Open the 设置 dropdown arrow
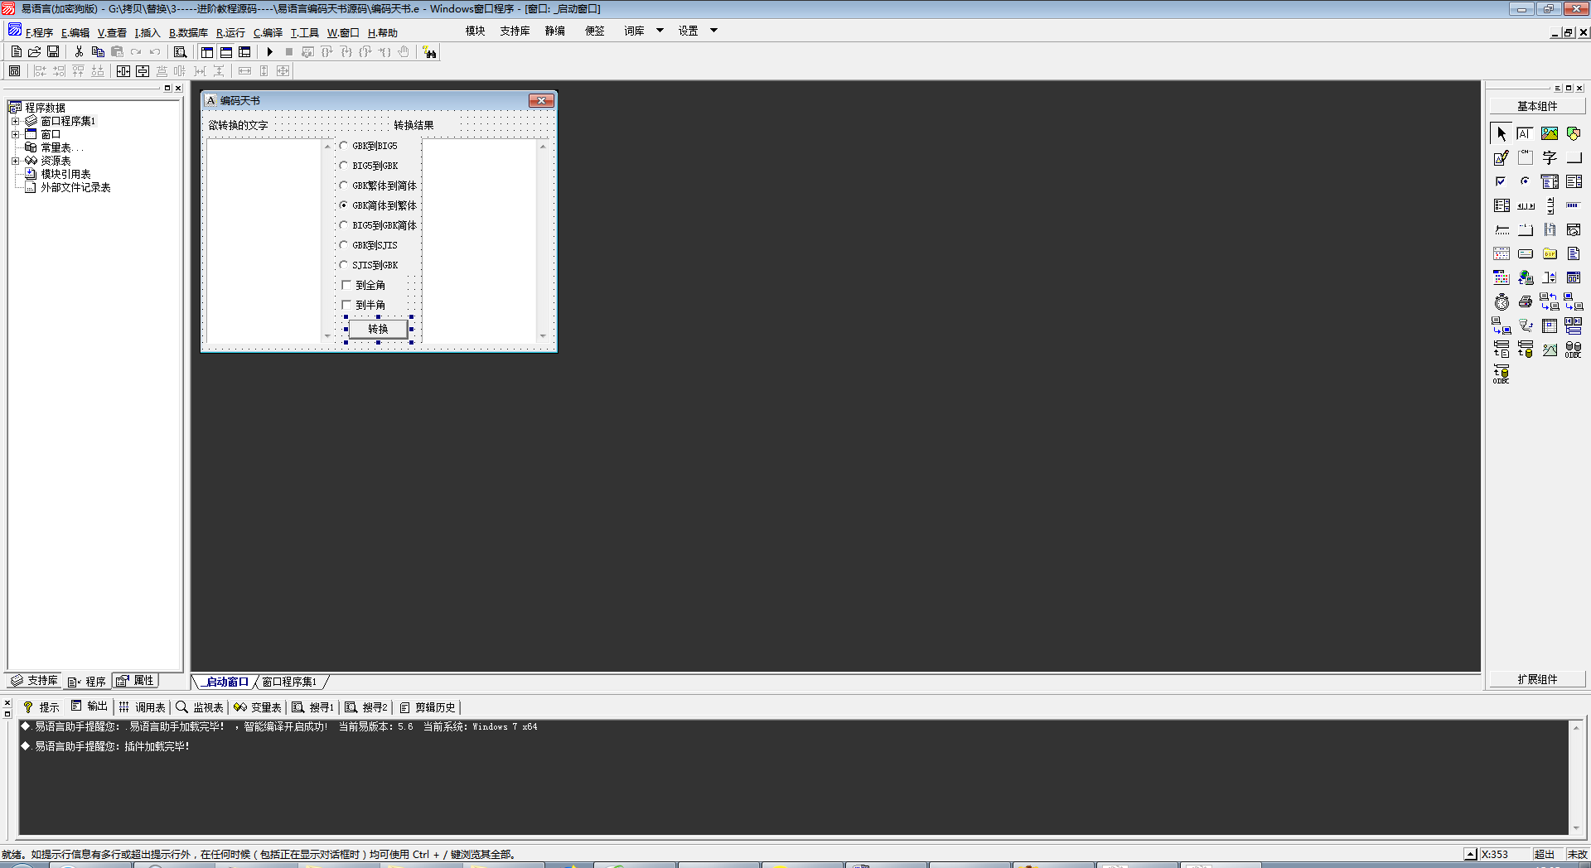The width and height of the screenshot is (1591, 868). (713, 31)
